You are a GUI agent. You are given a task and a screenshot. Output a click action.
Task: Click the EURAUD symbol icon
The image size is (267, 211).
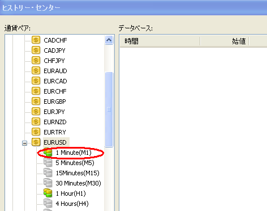click(x=36, y=71)
